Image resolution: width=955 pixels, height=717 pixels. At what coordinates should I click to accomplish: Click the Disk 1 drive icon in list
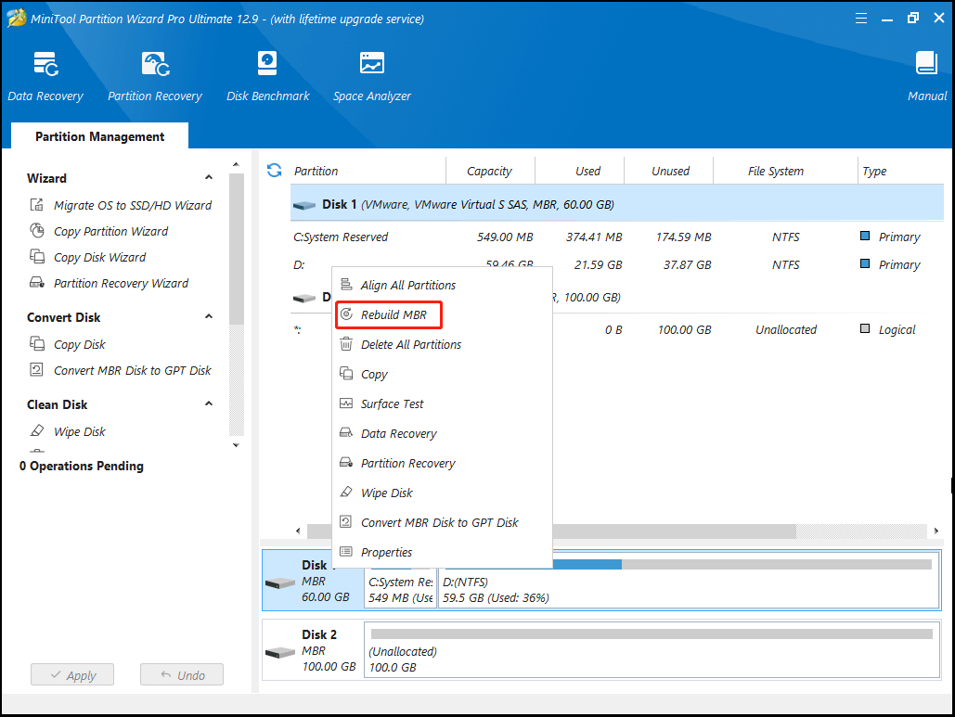(x=303, y=206)
